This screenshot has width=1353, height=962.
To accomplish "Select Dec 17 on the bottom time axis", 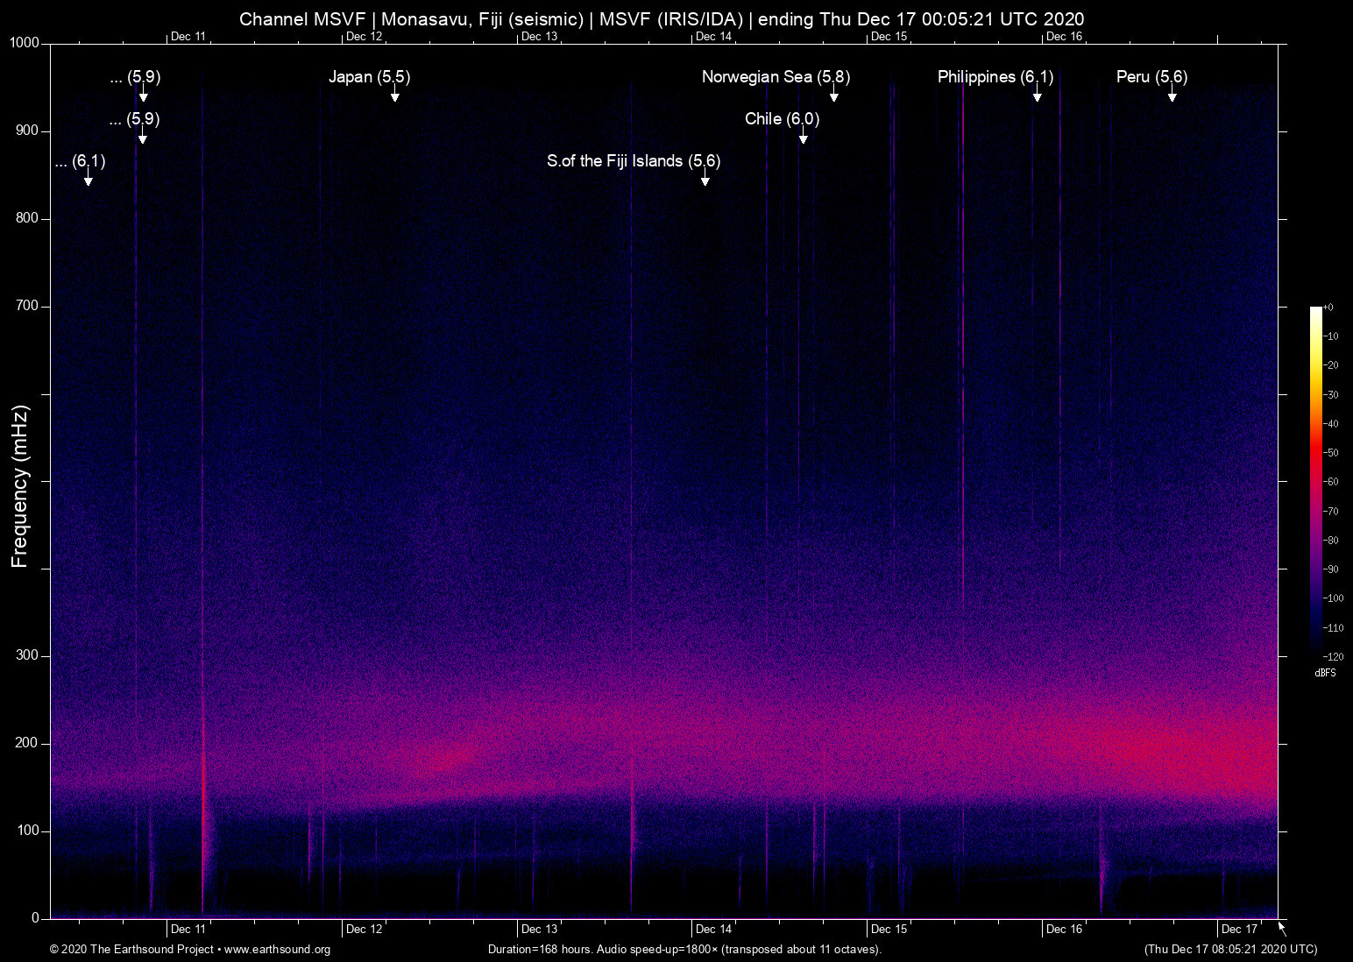I will (1239, 930).
